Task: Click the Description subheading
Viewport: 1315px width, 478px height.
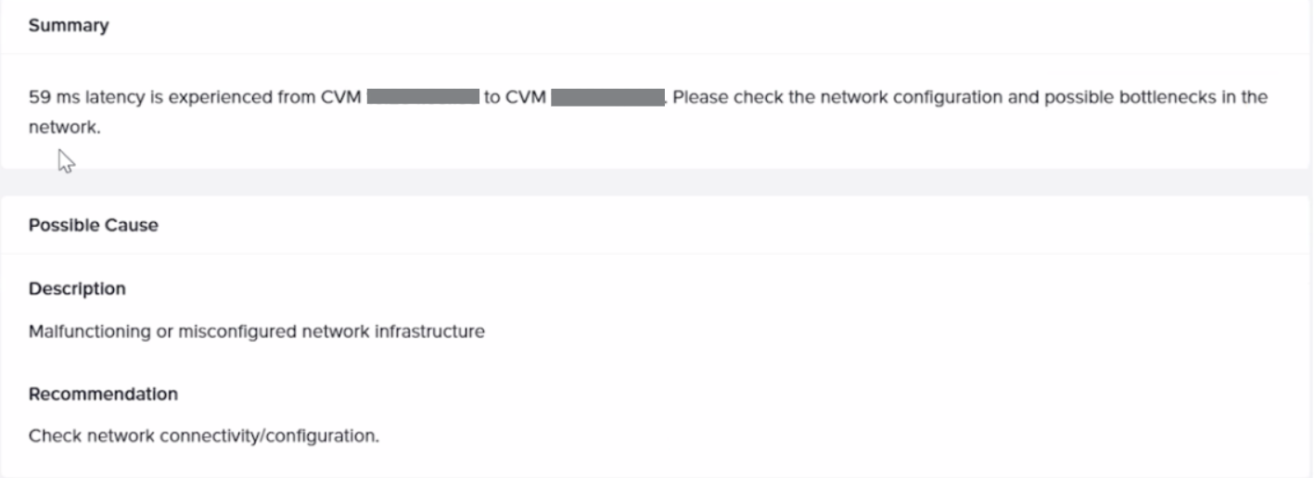Action: pyautogui.click(x=77, y=289)
